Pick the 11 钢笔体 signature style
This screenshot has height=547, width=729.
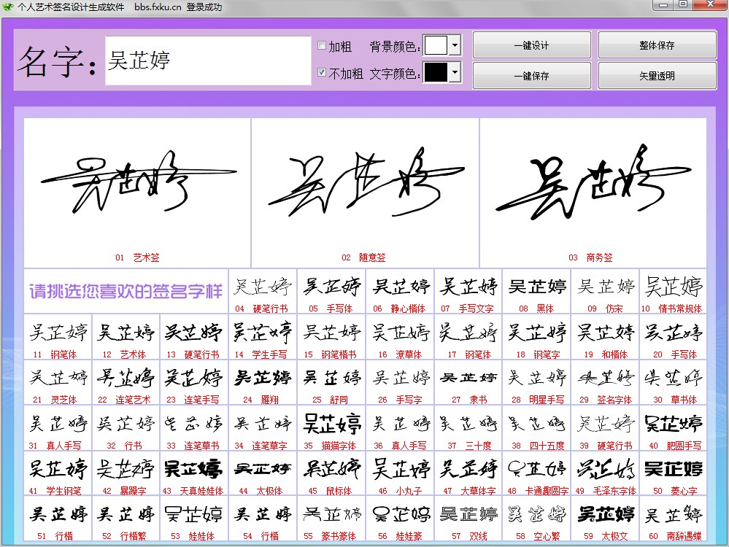click(58, 336)
